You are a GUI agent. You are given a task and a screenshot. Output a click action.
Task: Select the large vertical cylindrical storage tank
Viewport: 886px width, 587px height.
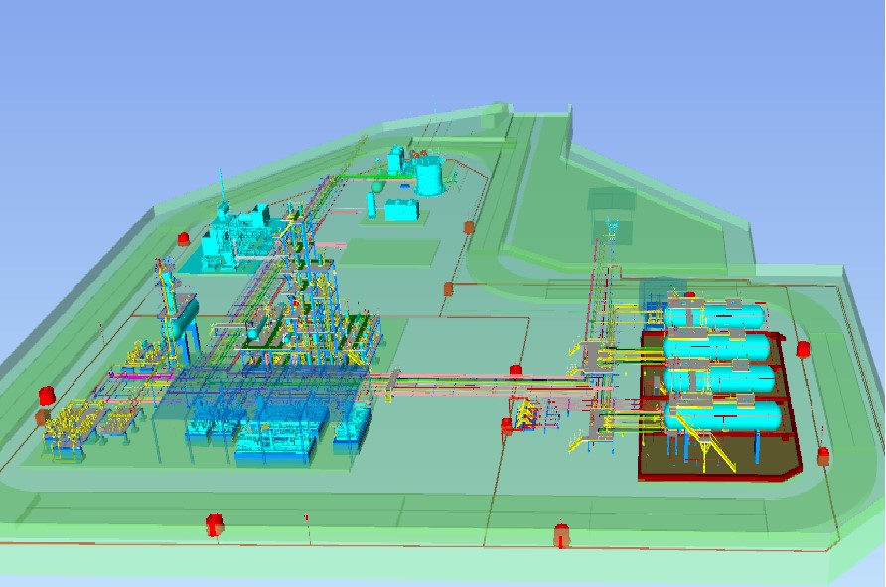tap(429, 176)
